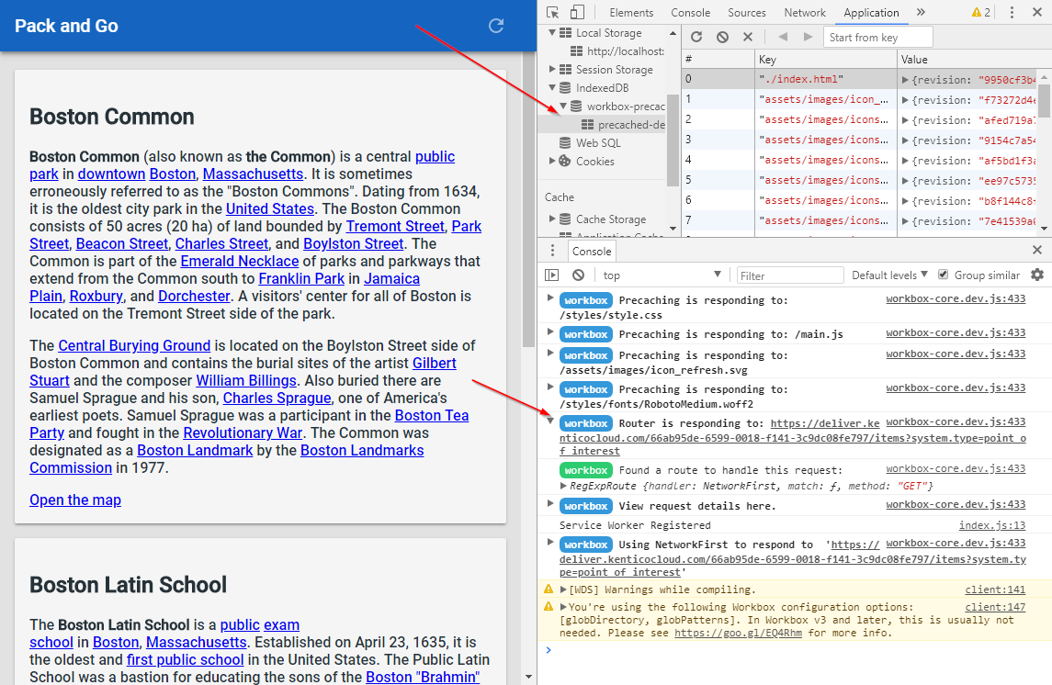Expand the Session Storage tree item
This screenshot has height=685, width=1052.
pos(553,70)
